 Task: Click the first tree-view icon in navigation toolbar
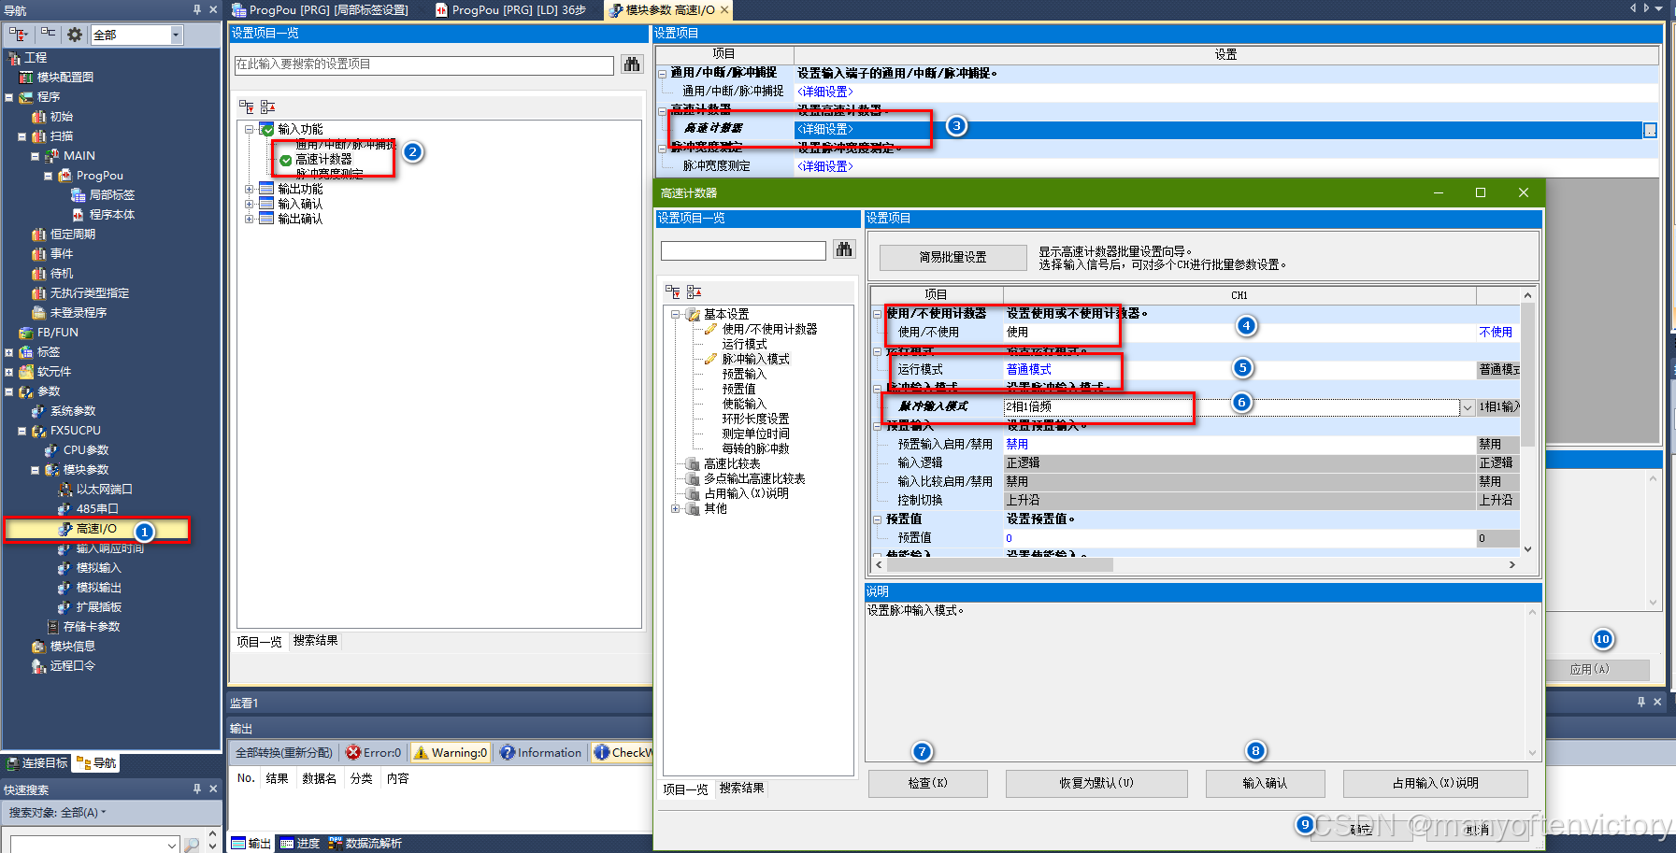19,35
